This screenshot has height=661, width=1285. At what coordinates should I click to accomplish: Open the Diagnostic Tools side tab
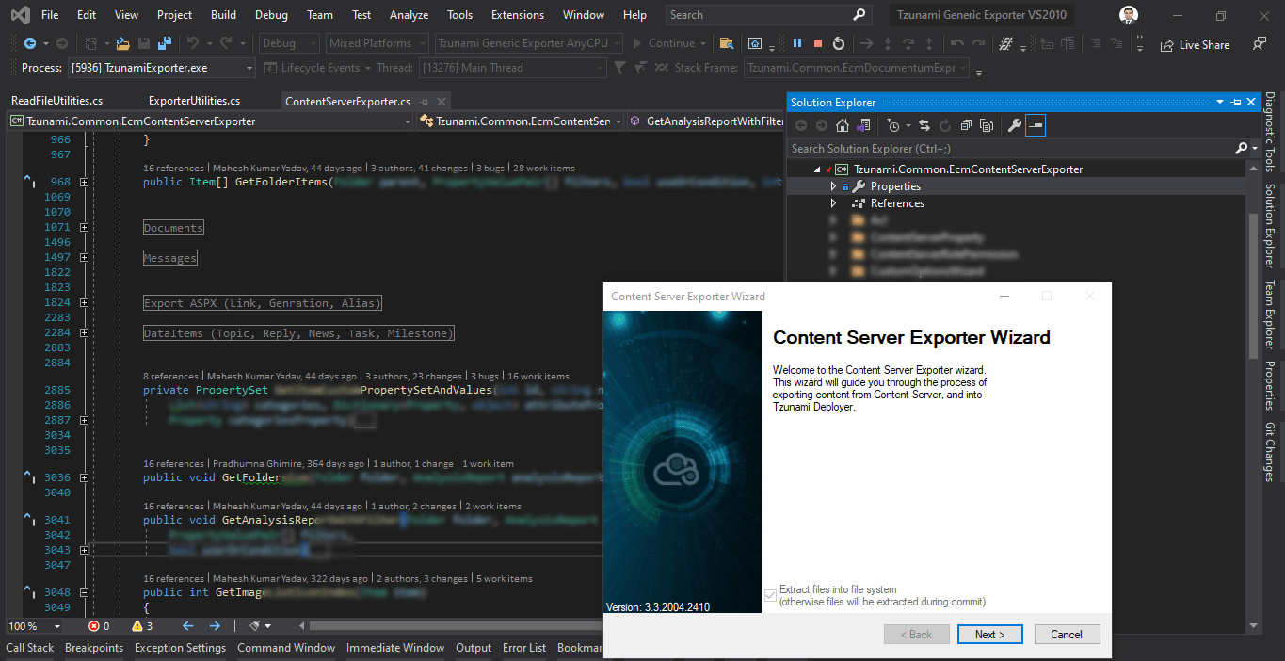pyautogui.click(x=1270, y=131)
